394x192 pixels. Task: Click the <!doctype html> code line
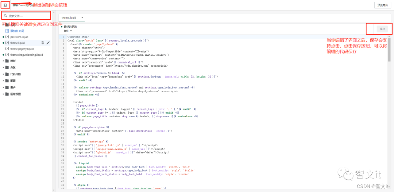click(x=78, y=37)
